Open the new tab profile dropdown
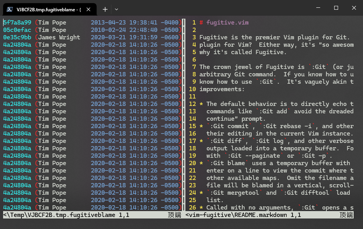The width and height of the screenshot is (363, 229). tap(116, 9)
